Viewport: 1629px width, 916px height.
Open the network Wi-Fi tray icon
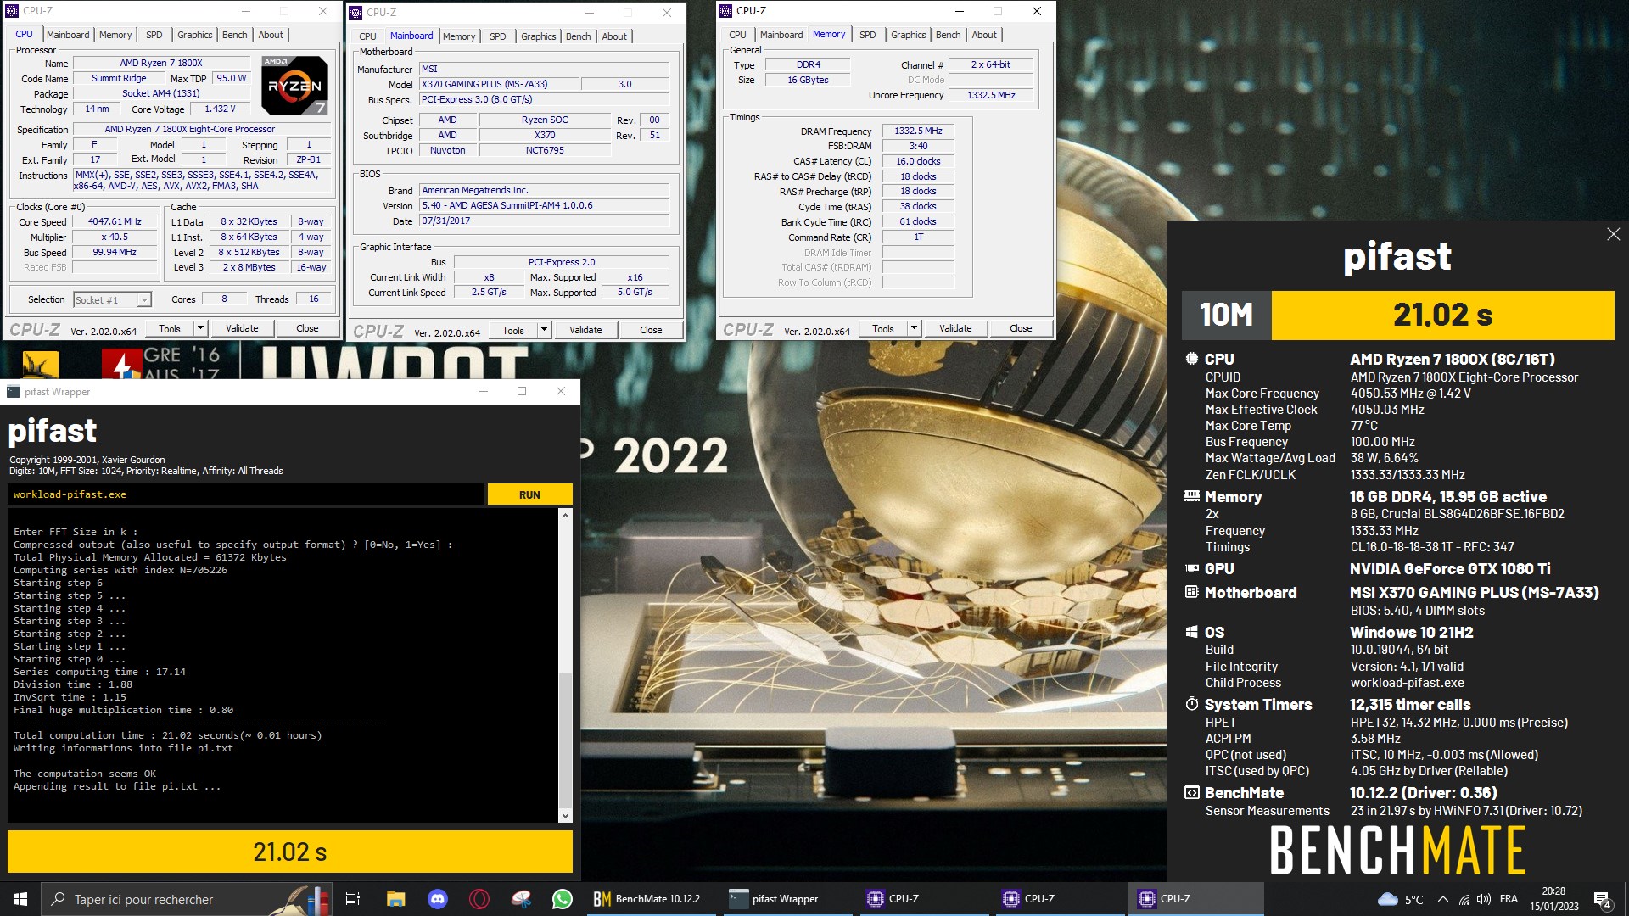click(1464, 899)
